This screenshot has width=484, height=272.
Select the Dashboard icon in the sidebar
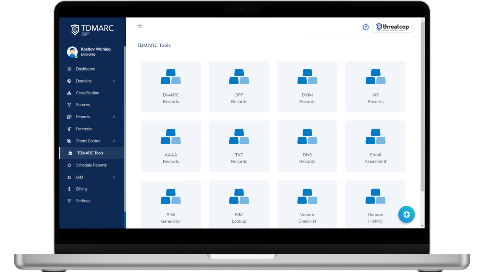(x=69, y=69)
